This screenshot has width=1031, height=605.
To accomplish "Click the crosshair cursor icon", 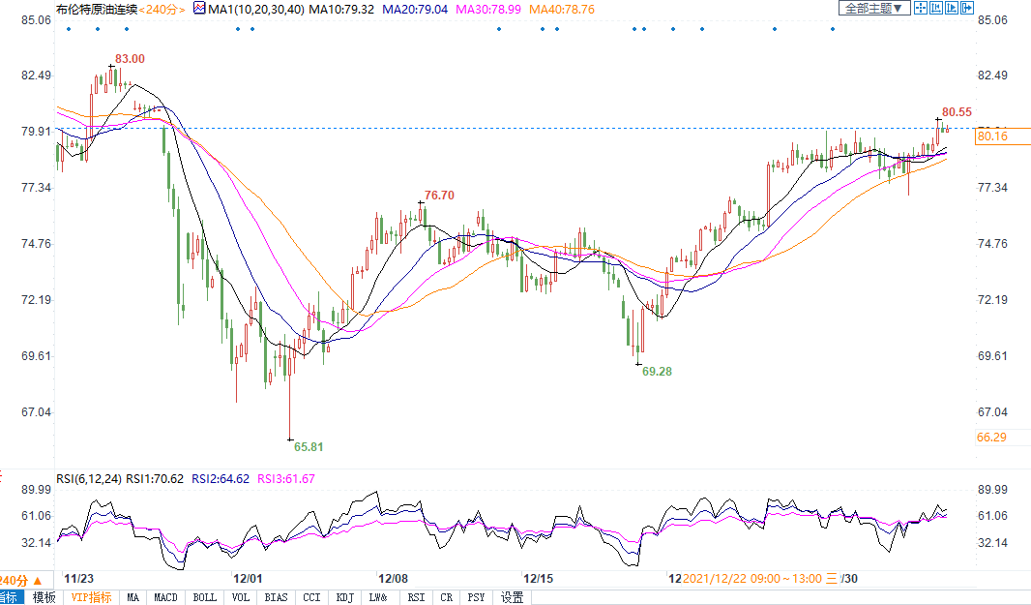I will click(922, 8).
